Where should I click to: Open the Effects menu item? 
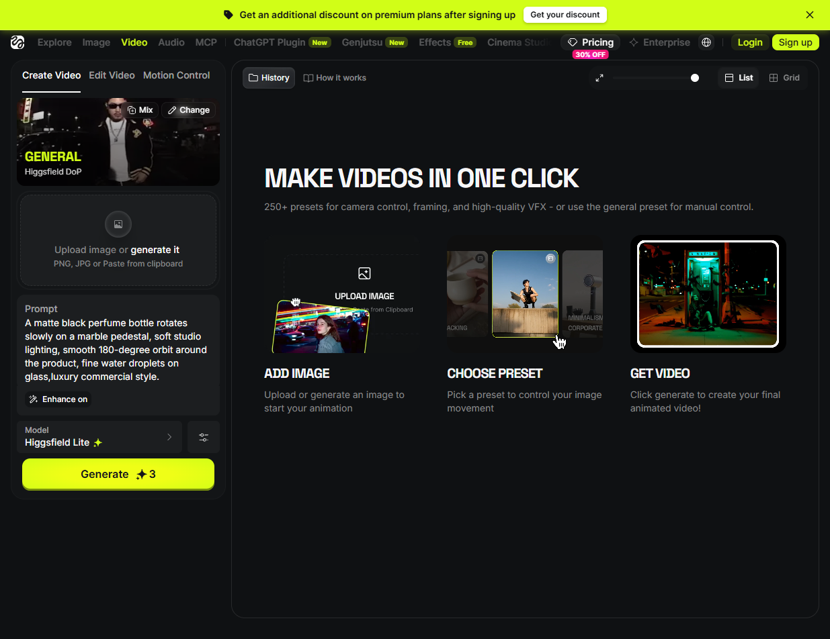tap(447, 42)
